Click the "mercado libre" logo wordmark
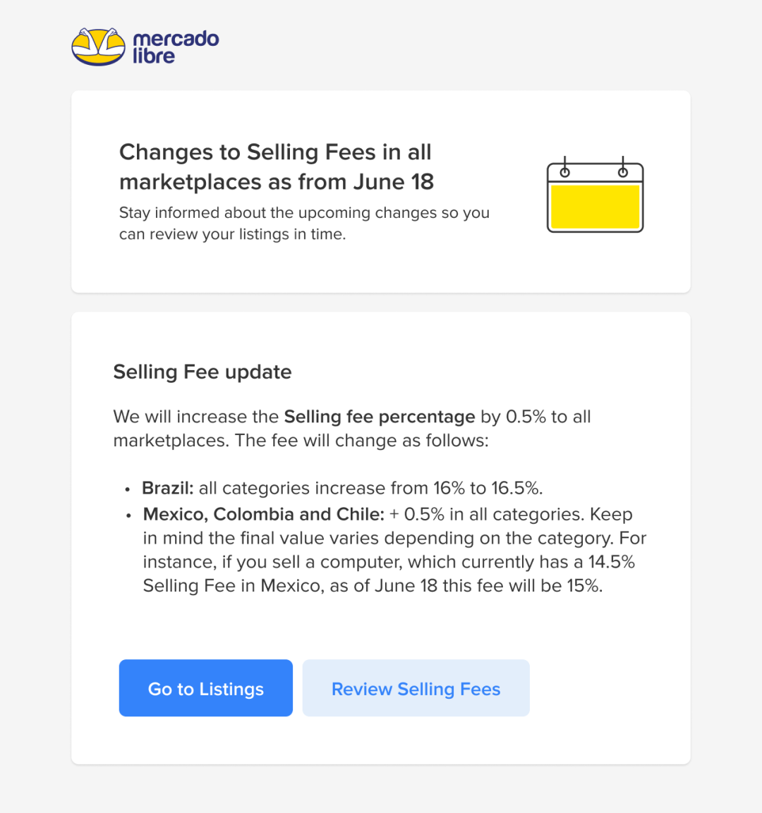This screenshot has width=762, height=813. coord(175,47)
